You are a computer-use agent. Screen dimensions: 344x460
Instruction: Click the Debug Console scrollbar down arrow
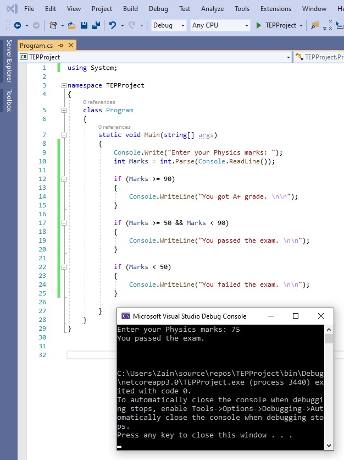point(329,445)
